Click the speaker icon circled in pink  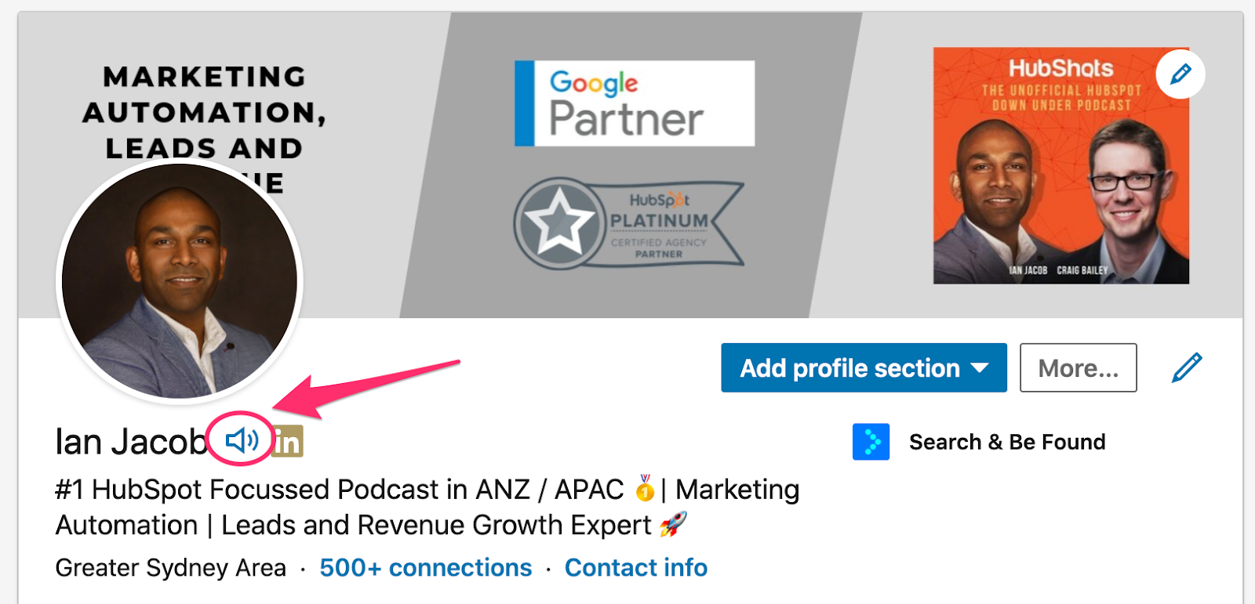[x=242, y=441]
